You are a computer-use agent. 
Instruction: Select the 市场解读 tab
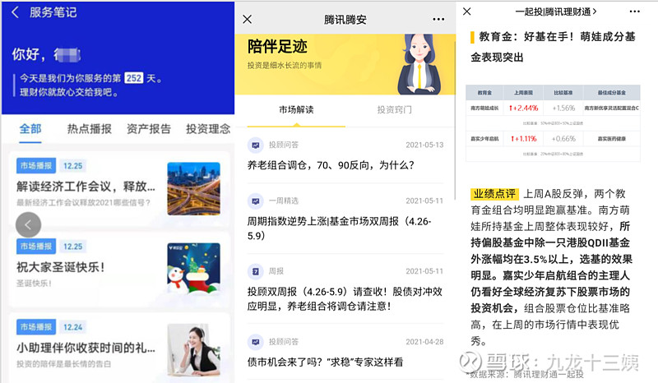pyautogui.click(x=296, y=110)
